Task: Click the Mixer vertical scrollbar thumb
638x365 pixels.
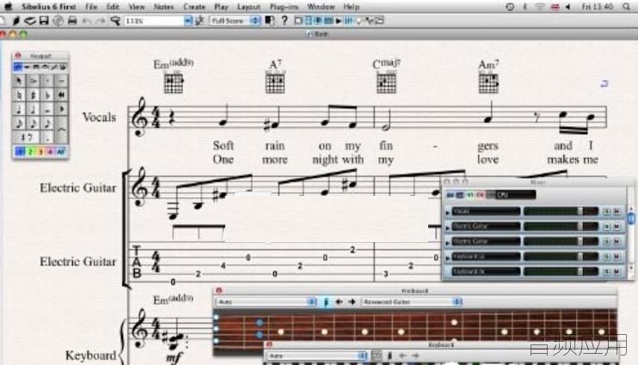Action: click(630, 219)
